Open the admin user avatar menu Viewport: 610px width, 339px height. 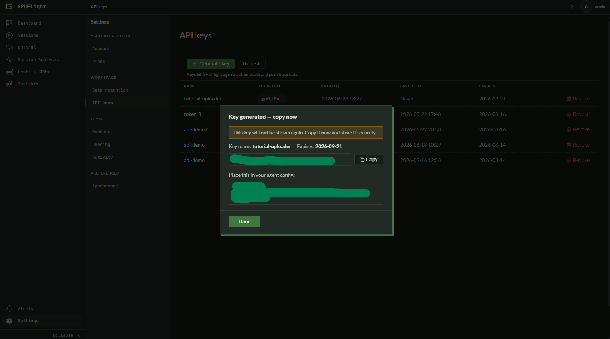(586, 6)
